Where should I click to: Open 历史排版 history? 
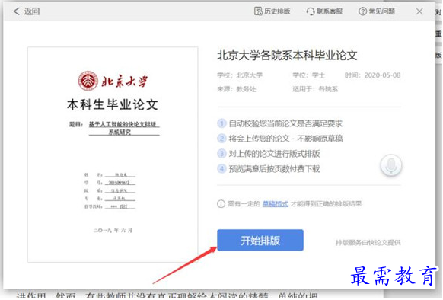click(x=272, y=11)
